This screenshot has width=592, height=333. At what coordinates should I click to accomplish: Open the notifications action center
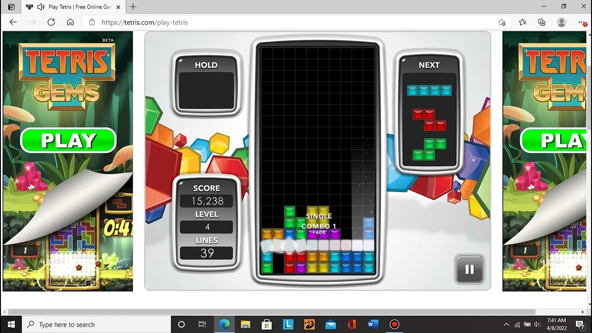pyautogui.click(x=580, y=324)
